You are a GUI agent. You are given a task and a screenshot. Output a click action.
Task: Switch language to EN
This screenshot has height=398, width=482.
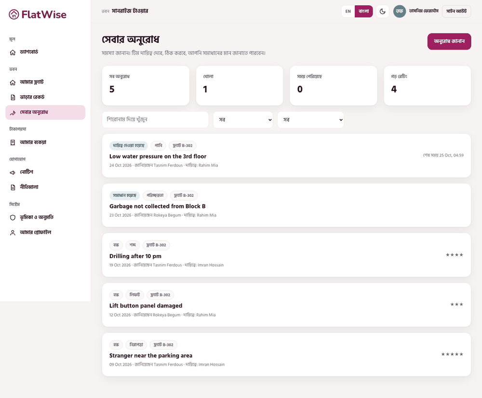point(348,12)
